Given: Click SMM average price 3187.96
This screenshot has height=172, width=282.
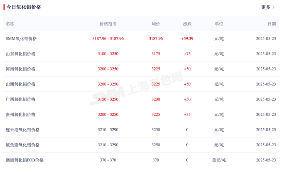Looking at the screenshot, I should click(156, 39).
